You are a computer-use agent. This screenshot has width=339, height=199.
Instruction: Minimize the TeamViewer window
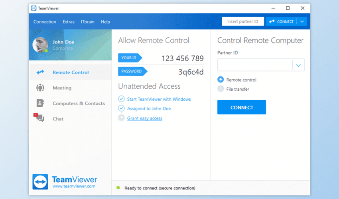coord(273,8)
